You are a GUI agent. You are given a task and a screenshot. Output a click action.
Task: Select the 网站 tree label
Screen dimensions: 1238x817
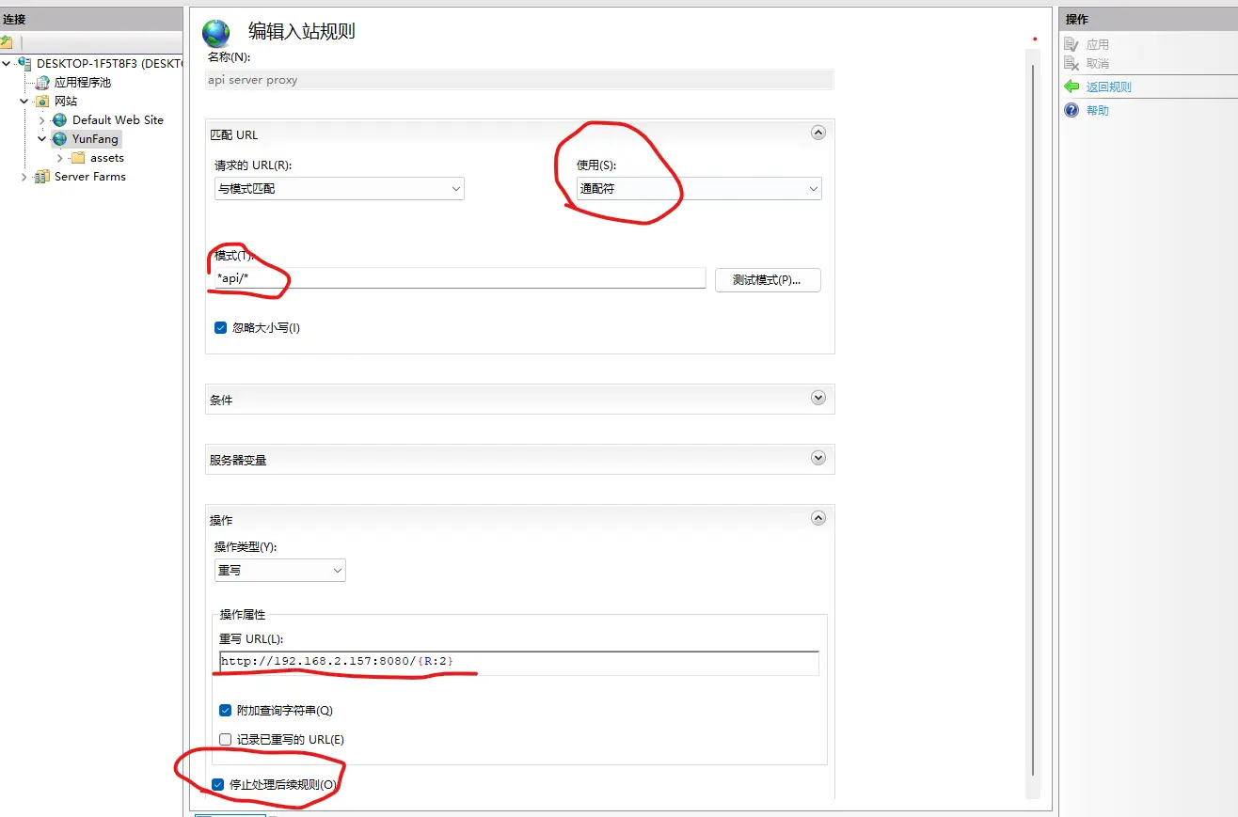66,102
